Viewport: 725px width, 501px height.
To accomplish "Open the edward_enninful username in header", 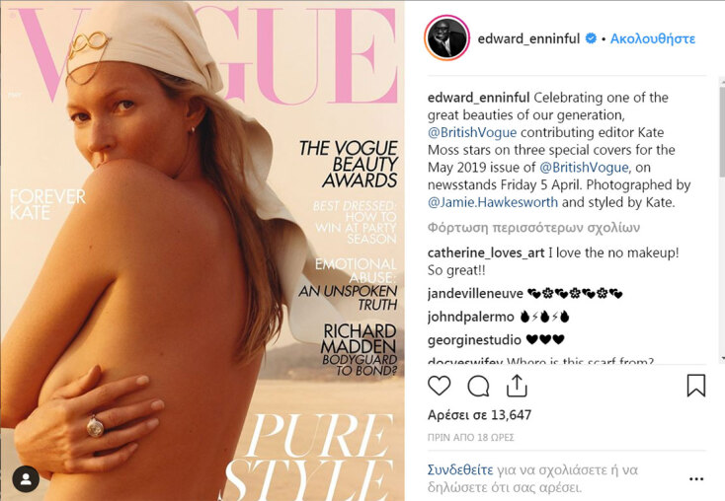I will pos(528,38).
